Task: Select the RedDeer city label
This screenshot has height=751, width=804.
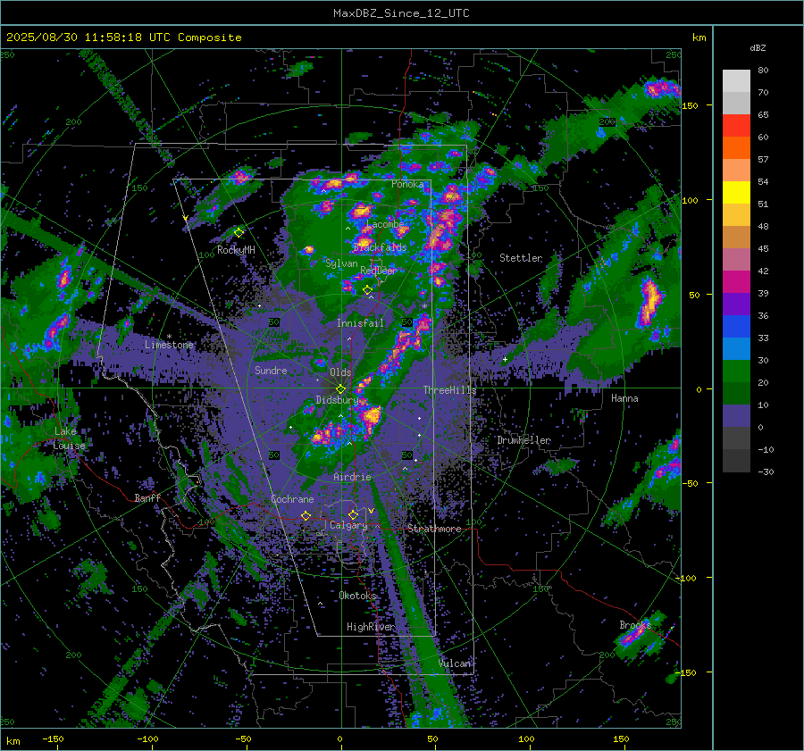Action: [379, 271]
